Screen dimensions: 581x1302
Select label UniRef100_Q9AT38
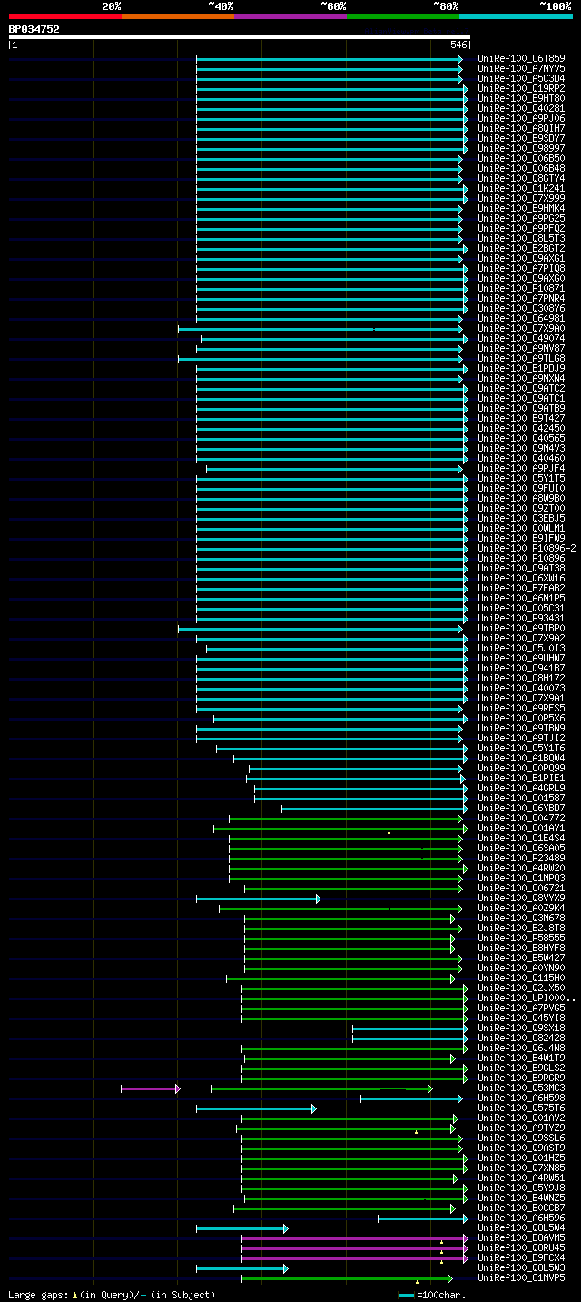click(x=521, y=569)
